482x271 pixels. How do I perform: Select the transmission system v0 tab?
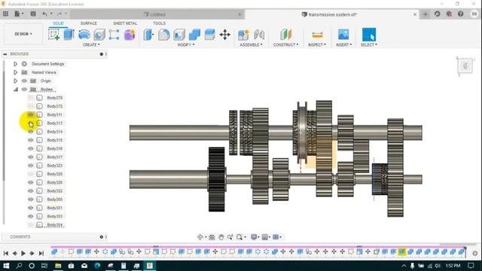pyautogui.click(x=332, y=14)
